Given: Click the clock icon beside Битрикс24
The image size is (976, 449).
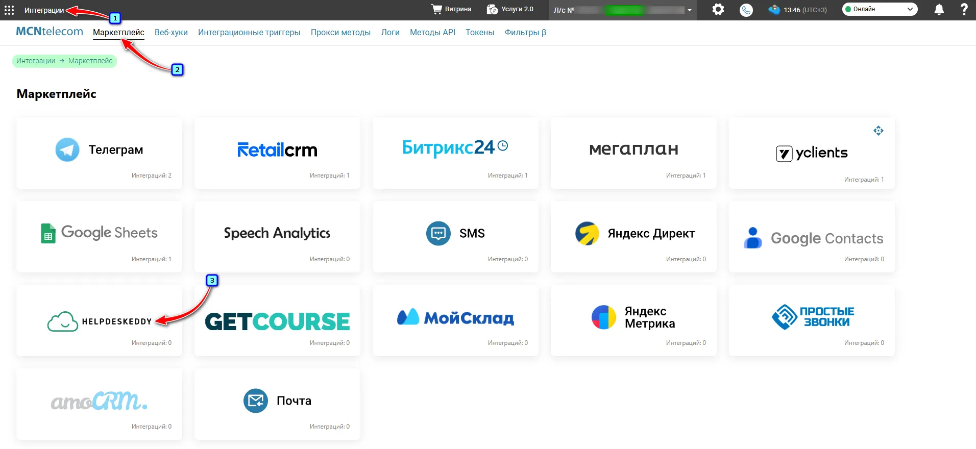Looking at the screenshot, I should click(503, 145).
